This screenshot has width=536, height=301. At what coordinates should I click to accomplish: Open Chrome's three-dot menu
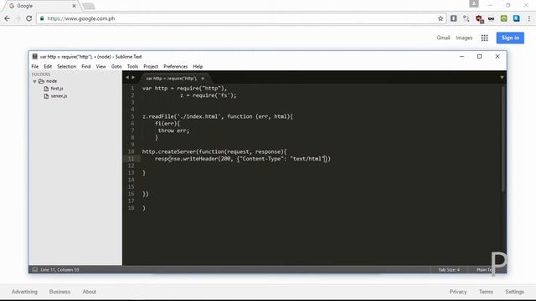pyautogui.click(x=528, y=18)
